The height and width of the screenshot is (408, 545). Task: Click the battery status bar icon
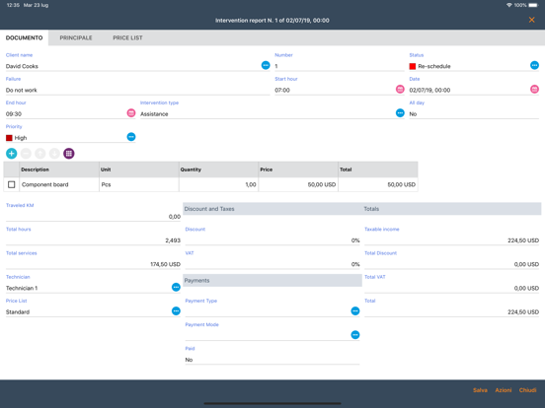(533, 5)
